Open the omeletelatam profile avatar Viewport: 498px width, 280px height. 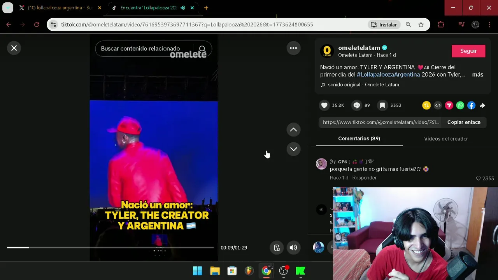tap(327, 51)
